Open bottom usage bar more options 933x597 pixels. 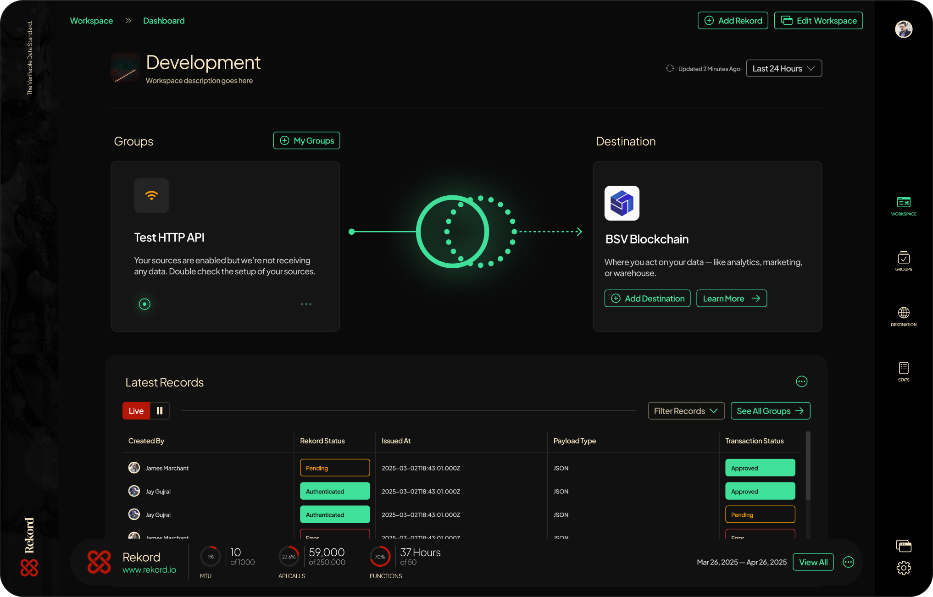pyautogui.click(x=848, y=562)
